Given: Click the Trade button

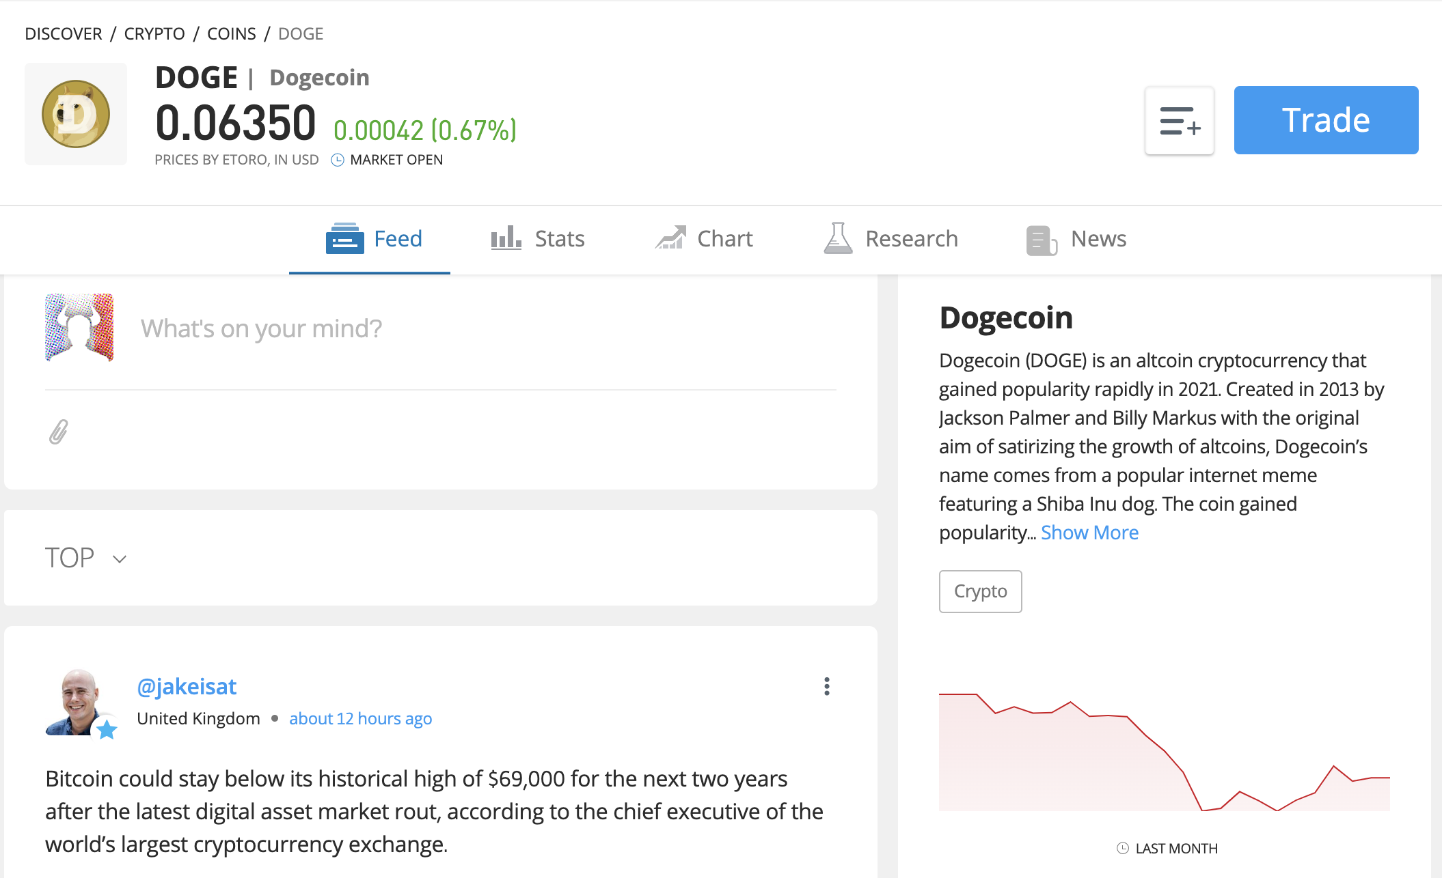Looking at the screenshot, I should tap(1324, 120).
